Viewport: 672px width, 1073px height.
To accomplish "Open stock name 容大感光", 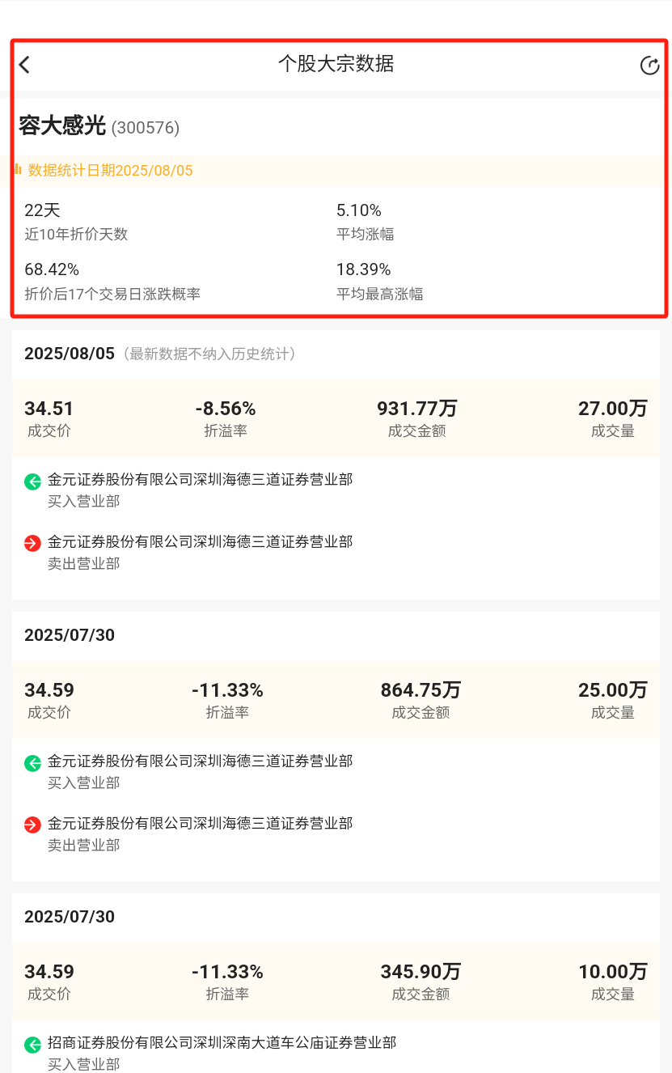I will [x=62, y=126].
